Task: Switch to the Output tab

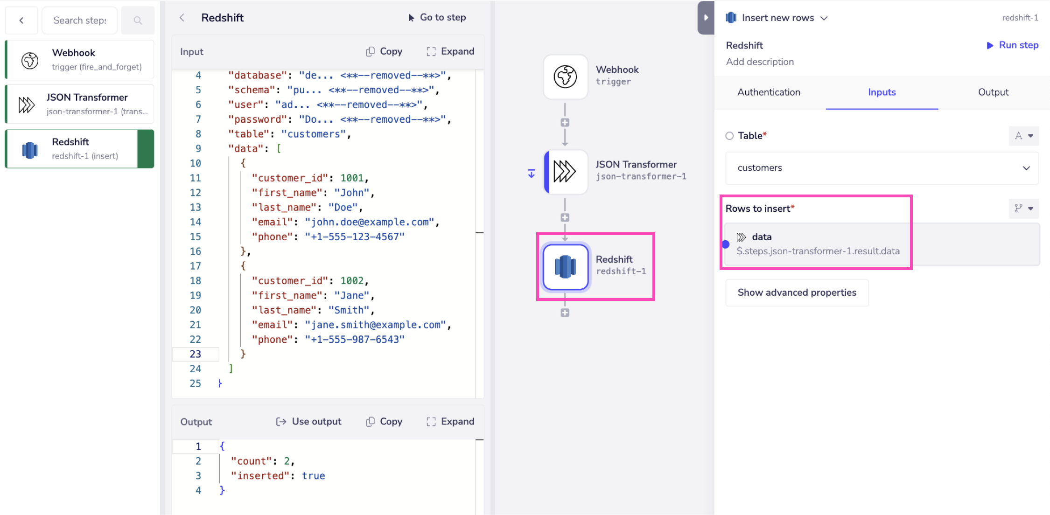Action: point(993,92)
